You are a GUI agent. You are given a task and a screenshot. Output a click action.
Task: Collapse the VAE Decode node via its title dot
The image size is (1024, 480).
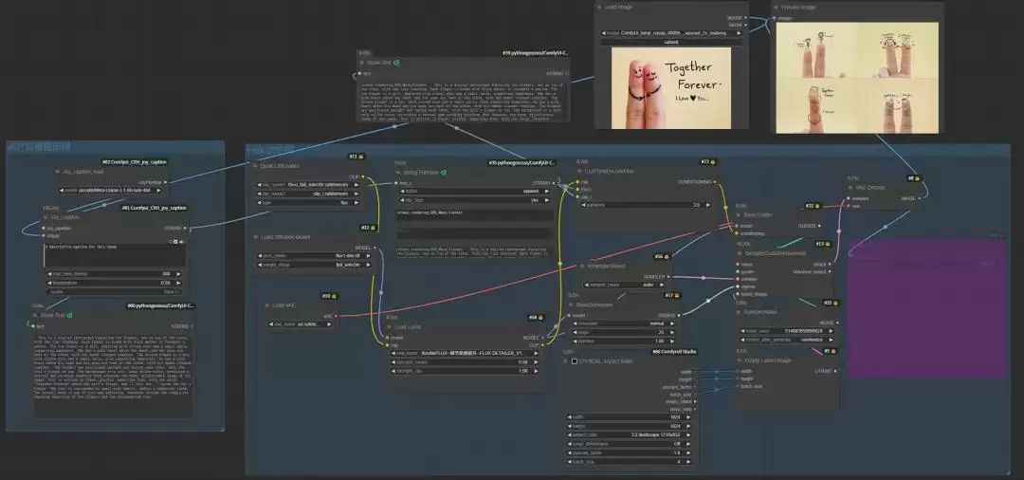coord(850,188)
